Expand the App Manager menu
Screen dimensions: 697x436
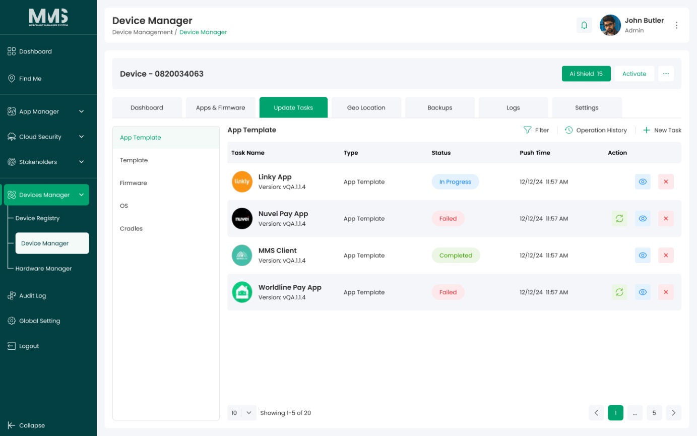click(46, 112)
